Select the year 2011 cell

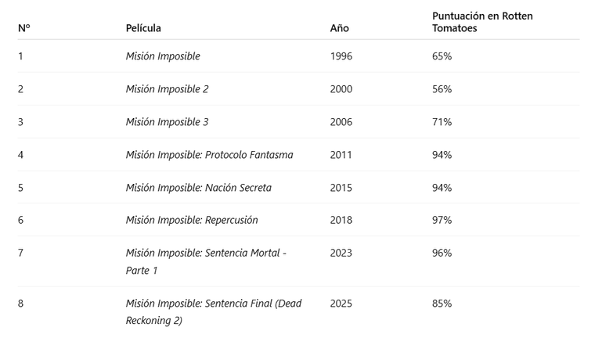click(x=341, y=155)
